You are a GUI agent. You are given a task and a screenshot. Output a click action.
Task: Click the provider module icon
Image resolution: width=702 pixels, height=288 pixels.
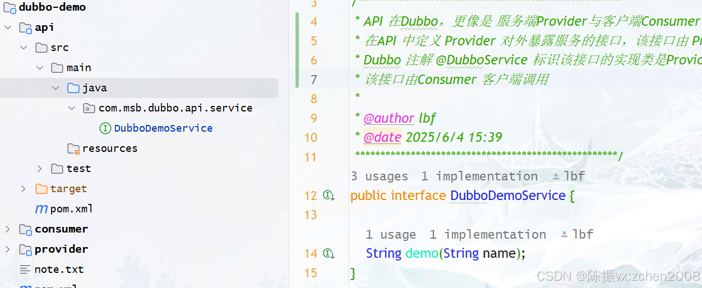coord(25,249)
